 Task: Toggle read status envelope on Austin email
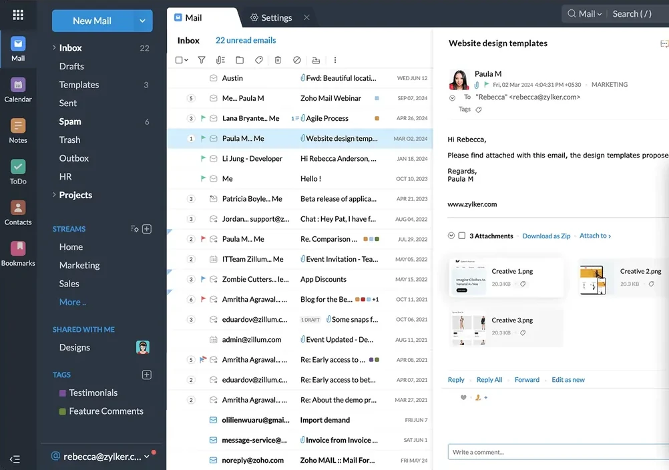tap(214, 78)
